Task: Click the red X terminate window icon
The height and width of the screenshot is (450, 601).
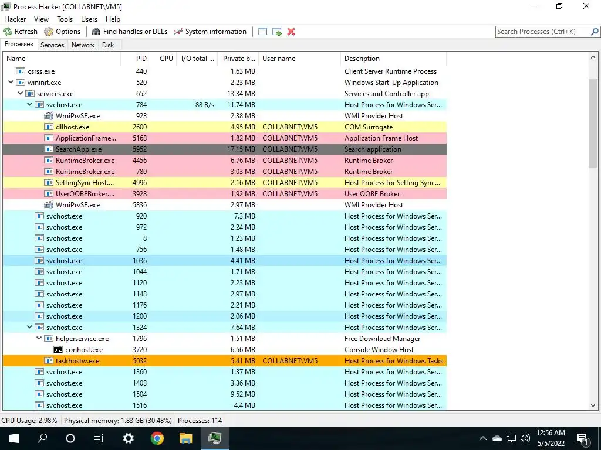Action: click(291, 32)
